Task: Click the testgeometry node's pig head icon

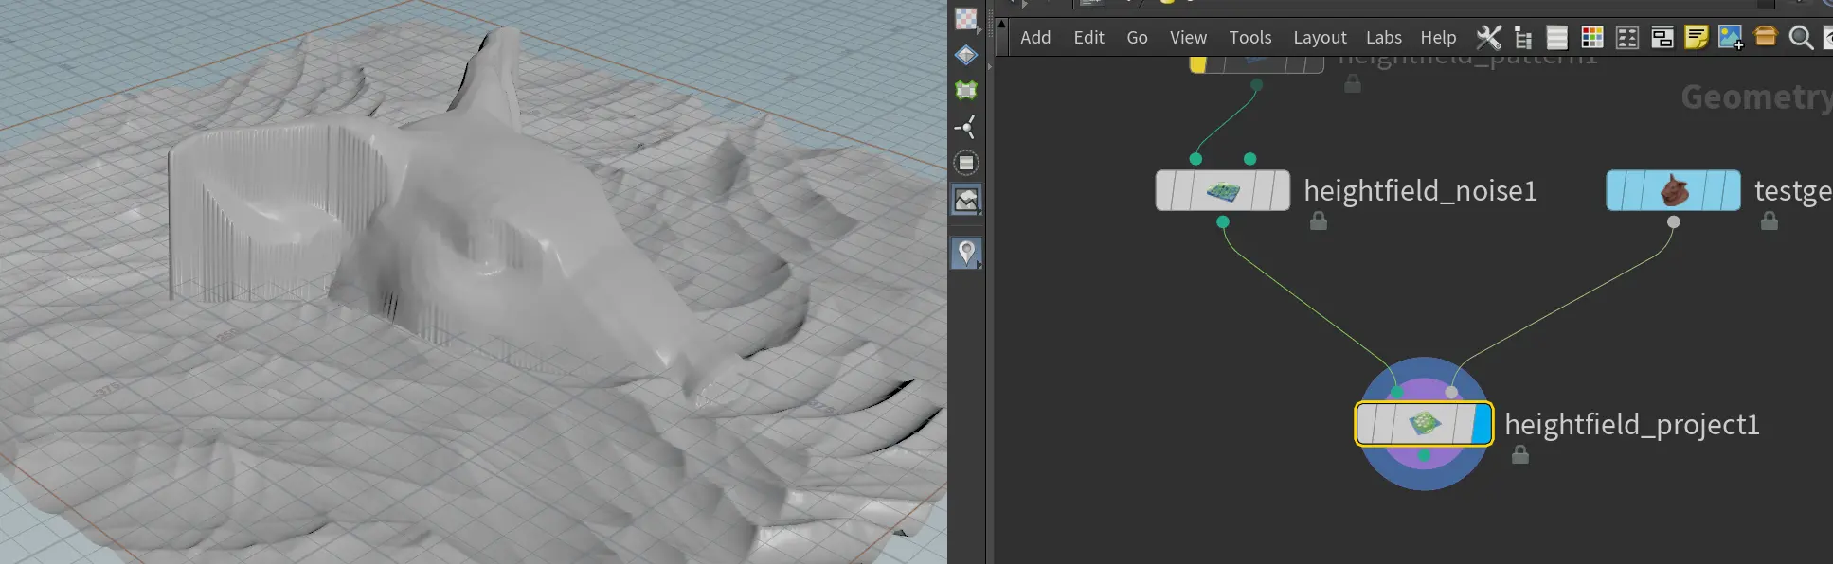Action: click(x=1674, y=191)
